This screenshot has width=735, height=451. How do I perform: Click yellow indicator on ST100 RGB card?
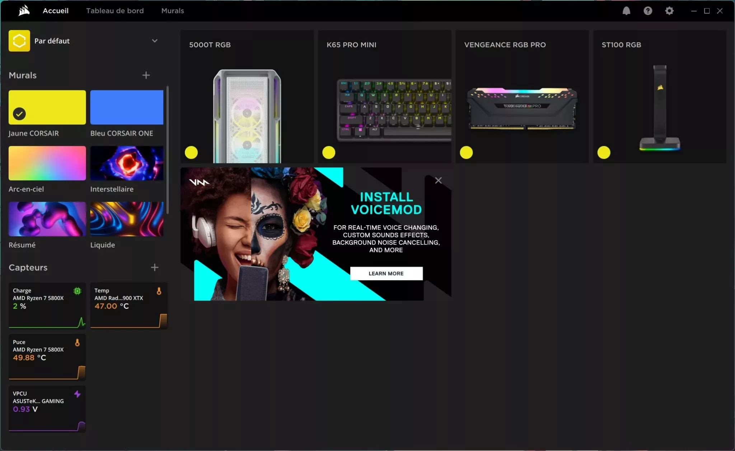tap(604, 153)
